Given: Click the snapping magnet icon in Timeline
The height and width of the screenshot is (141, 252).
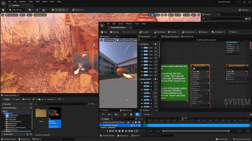Looking at the screenshot, I should pos(137,114).
